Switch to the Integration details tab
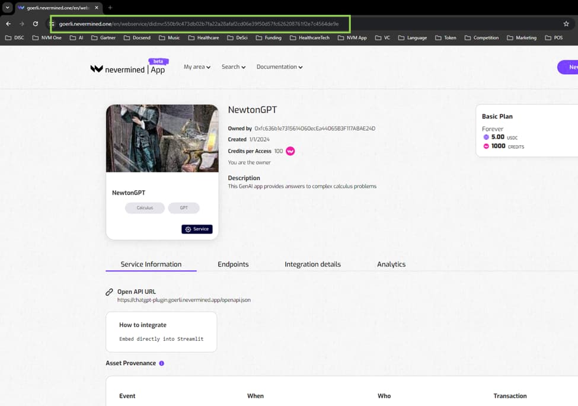This screenshot has width=578, height=406. (x=312, y=264)
